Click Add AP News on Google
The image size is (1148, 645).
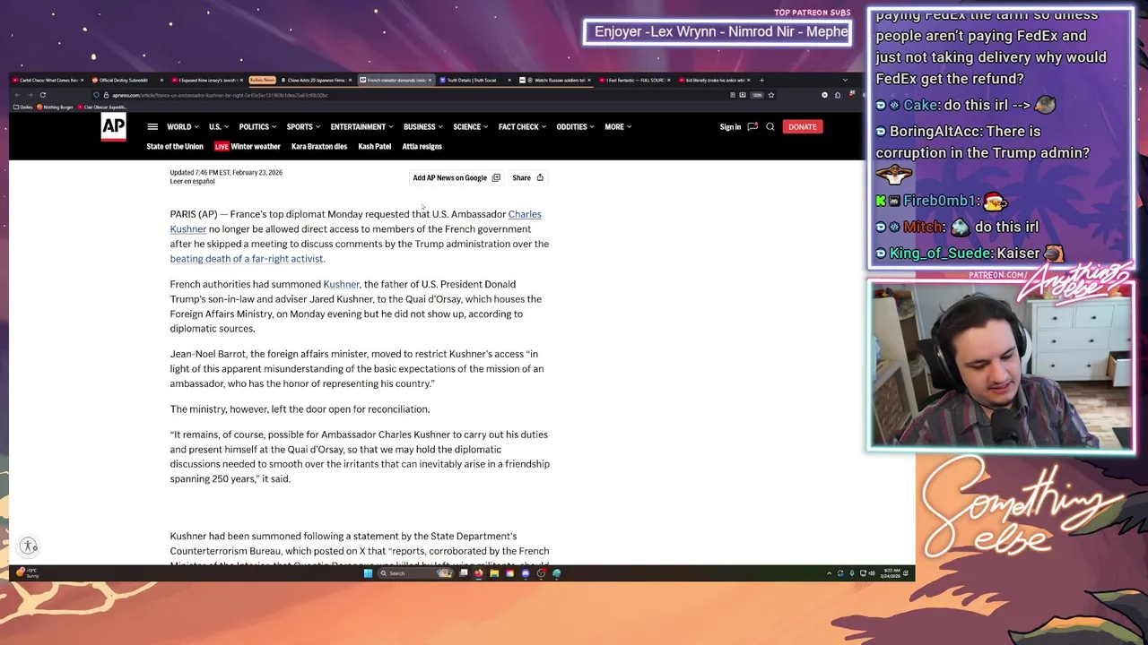click(x=457, y=177)
